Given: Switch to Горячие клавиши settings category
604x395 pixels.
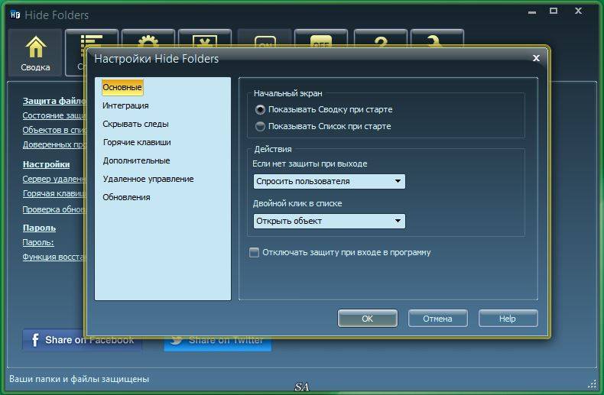Looking at the screenshot, I should [x=137, y=142].
